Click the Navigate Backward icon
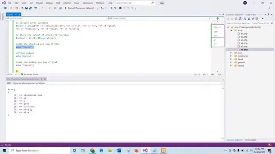Viewport: 275px width, 154px height. coord(5,8)
